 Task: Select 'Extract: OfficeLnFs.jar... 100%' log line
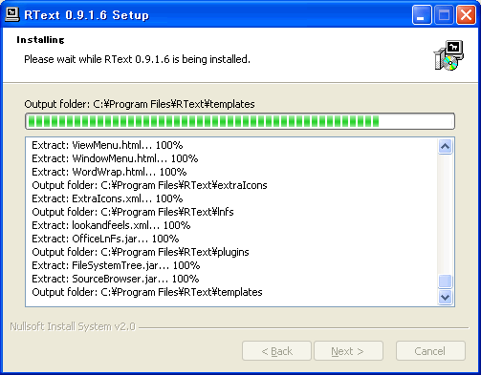105,239
